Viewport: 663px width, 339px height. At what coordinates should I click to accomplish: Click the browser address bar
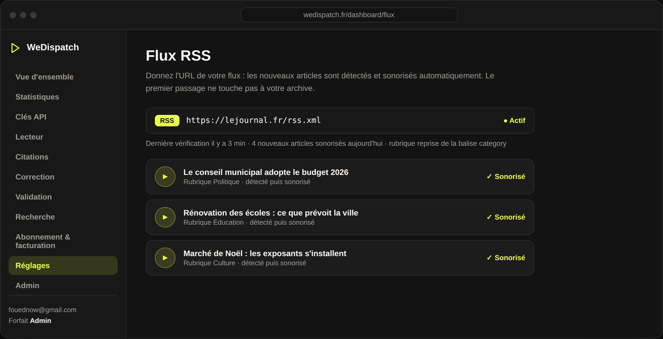pos(349,15)
